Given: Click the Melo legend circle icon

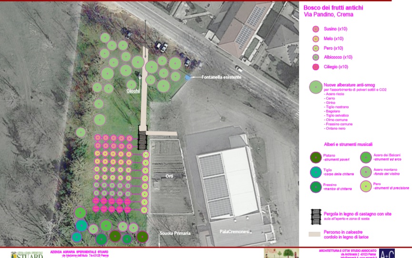Looking at the screenshot, I should 315,39.
